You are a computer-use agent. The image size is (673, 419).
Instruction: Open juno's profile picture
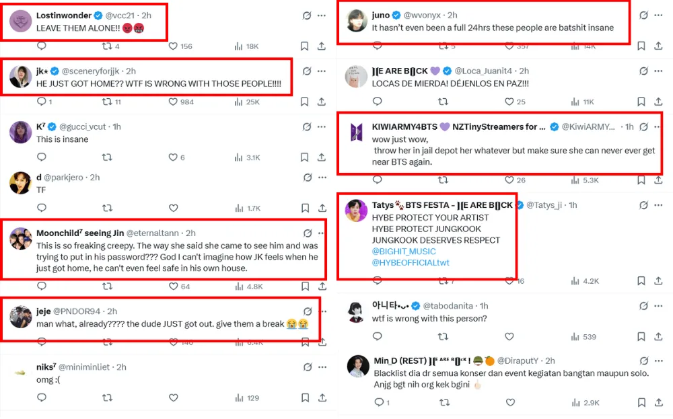click(x=357, y=21)
